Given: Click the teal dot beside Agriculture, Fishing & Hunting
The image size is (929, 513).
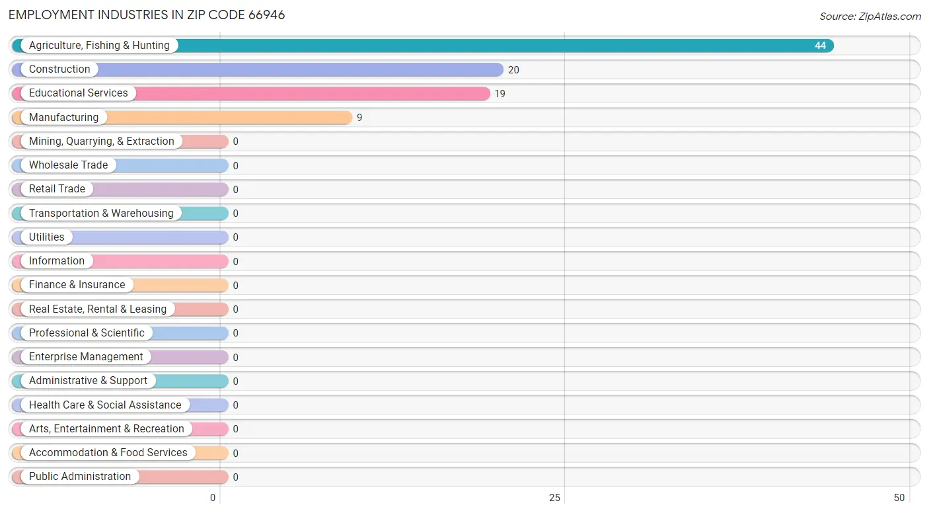Looking at the screenshot, I should (x=18, y=46).
